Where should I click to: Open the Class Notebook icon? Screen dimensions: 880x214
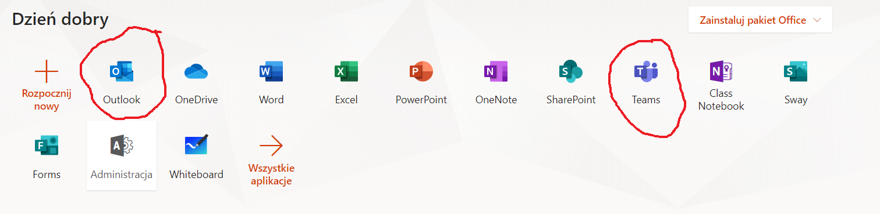click(x=721, y=71)
